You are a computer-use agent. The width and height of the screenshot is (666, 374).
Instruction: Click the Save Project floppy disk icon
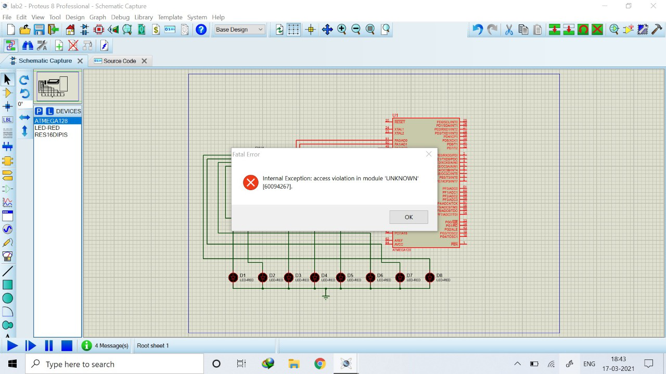(39, 30)
